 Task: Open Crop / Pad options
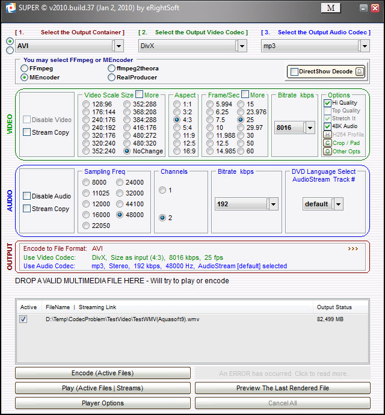click(x=327, y=143)
